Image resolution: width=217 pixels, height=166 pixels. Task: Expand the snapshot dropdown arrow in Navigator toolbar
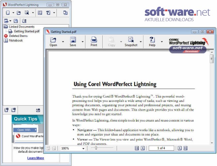tap(33, 13)
